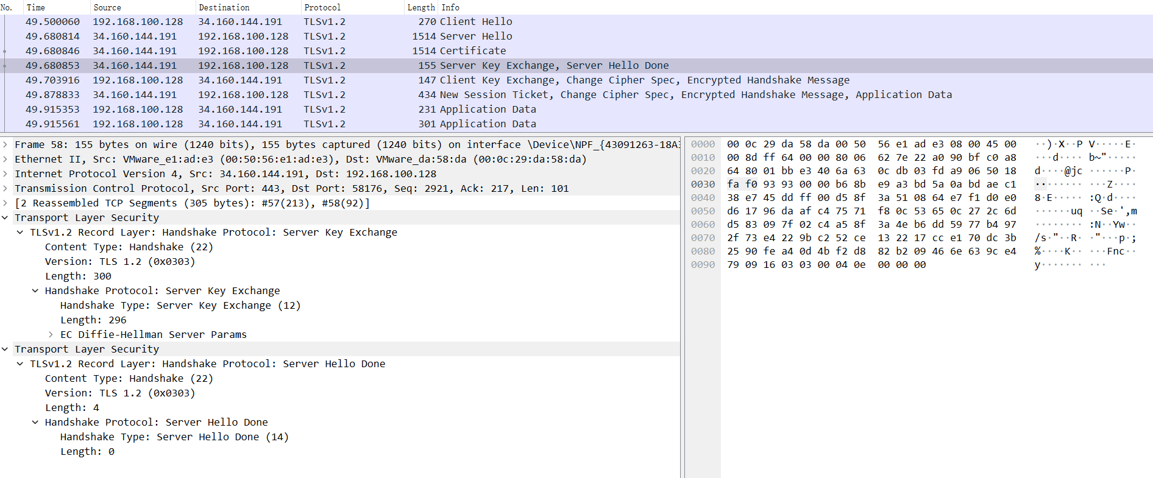Select the Client Hello packet row
Image resolution: width=1153 pixels, height=478 pixels.
pos(576,22)
